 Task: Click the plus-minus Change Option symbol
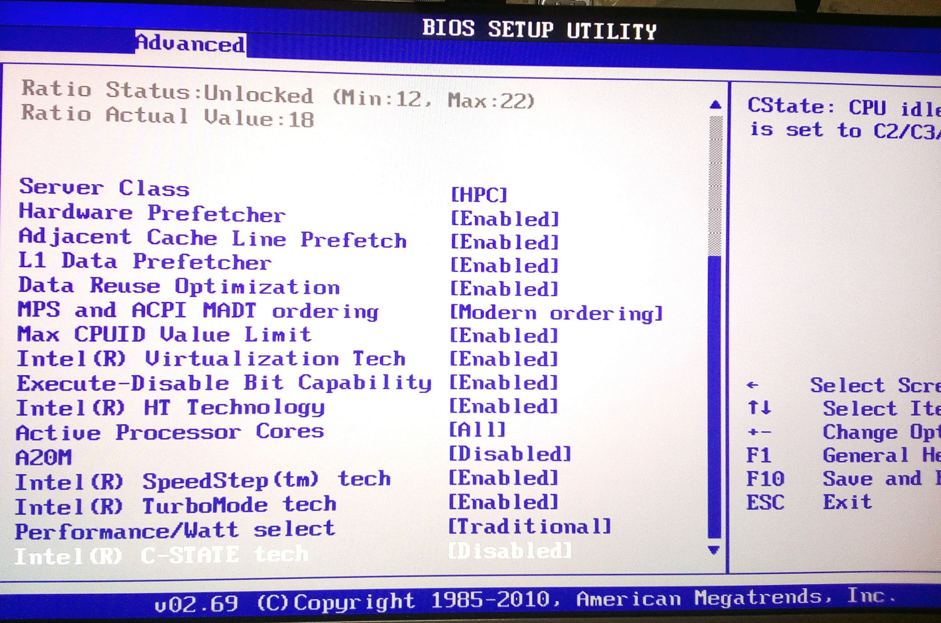759,432
